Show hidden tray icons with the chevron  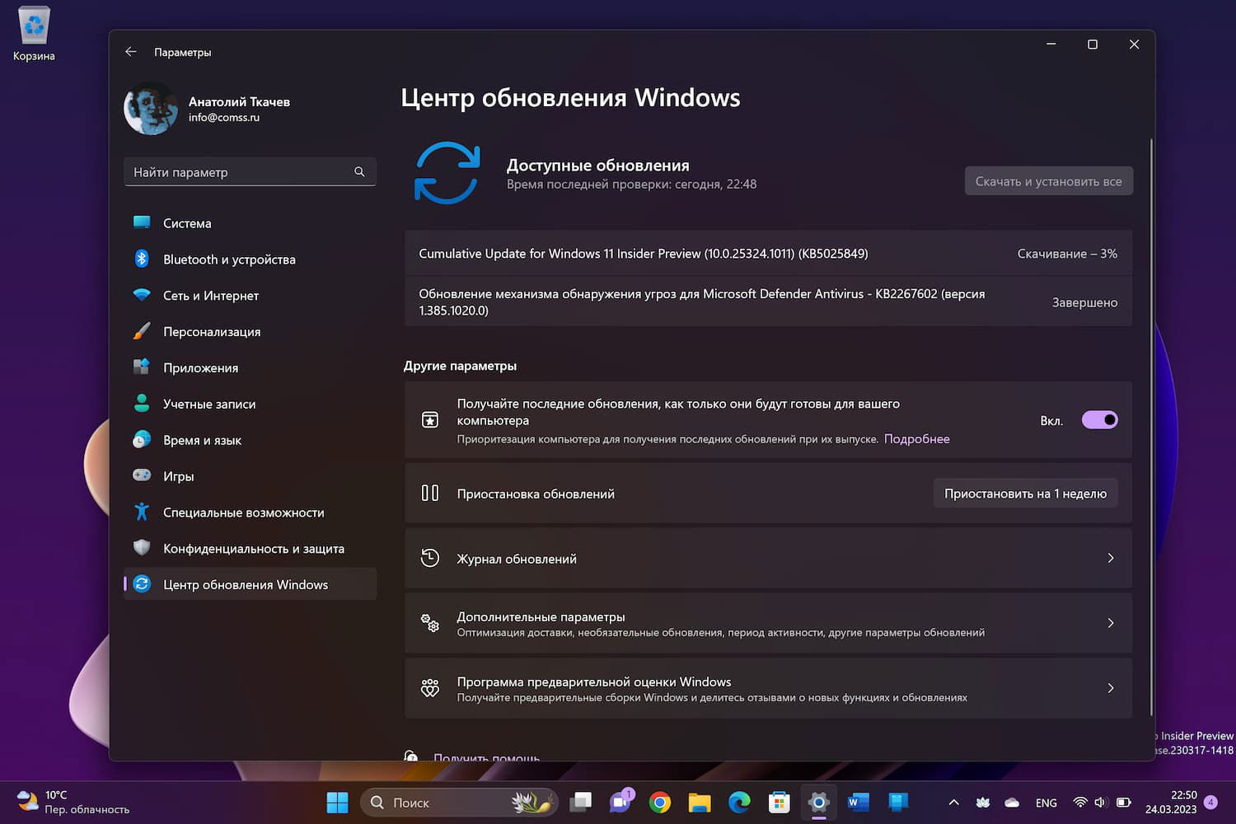click(953, 803)
